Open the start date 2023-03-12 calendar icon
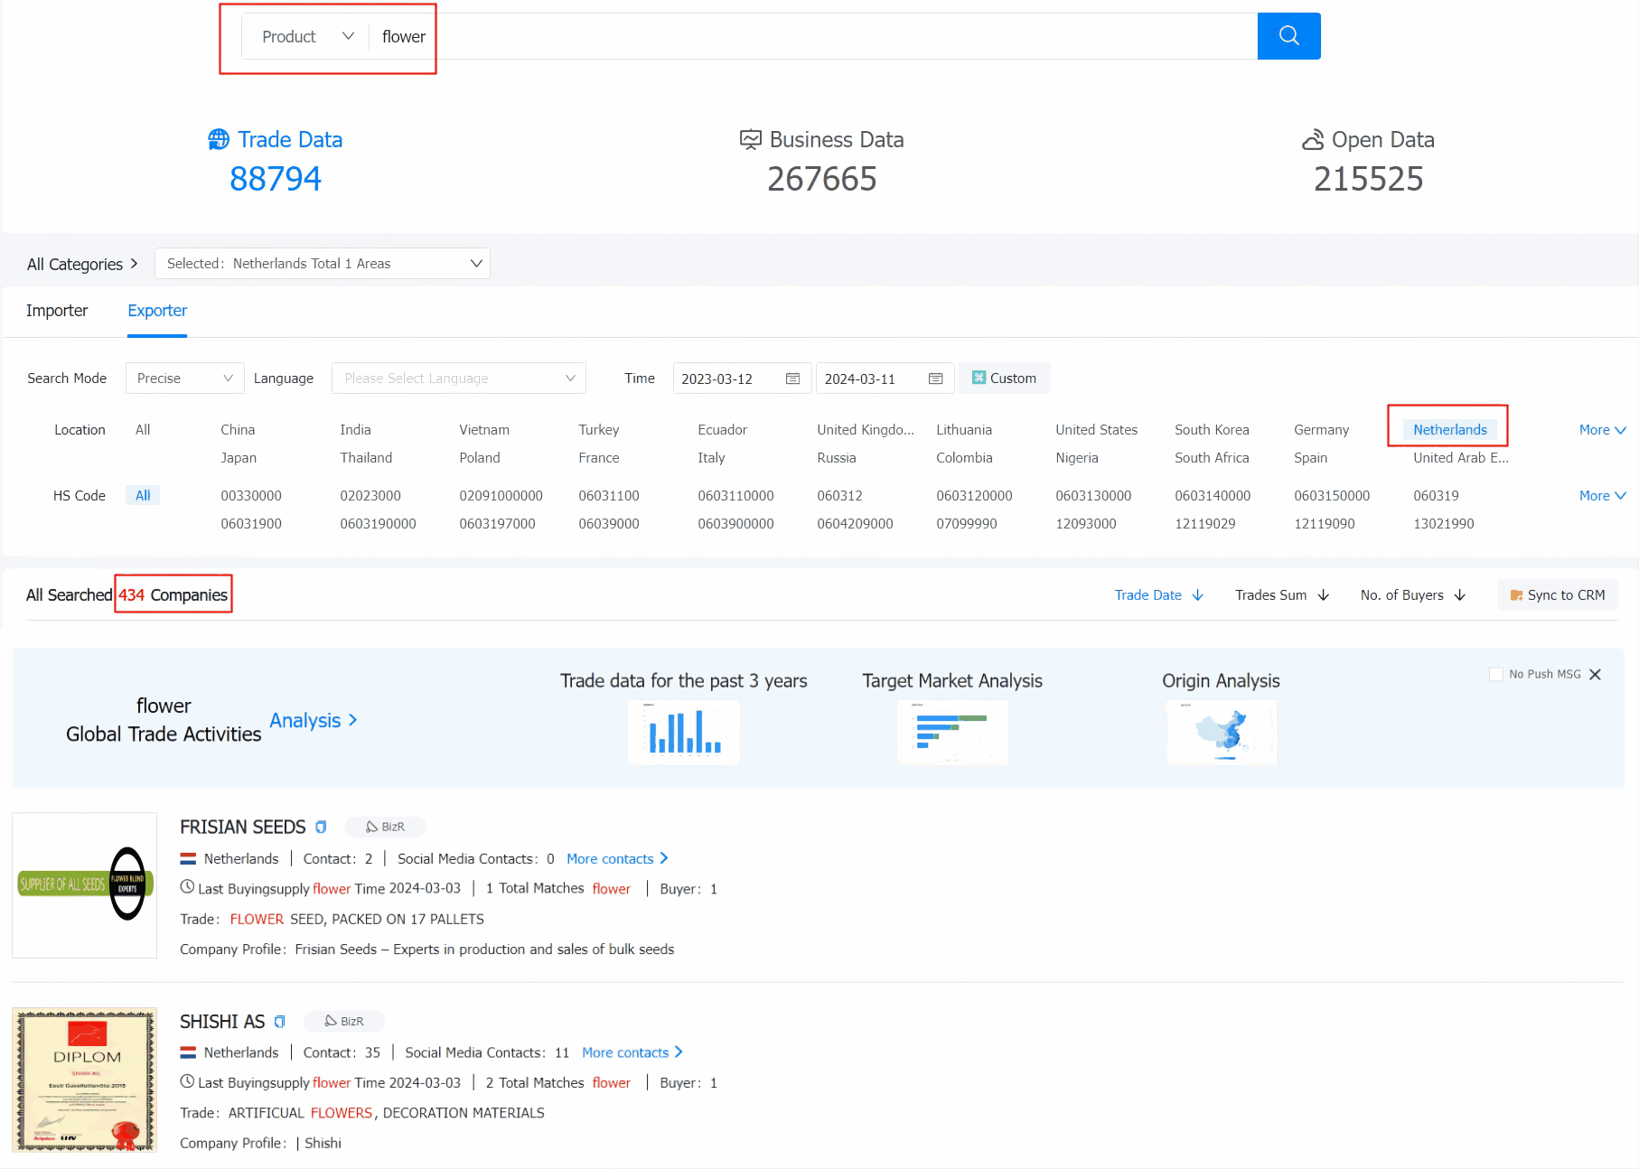The height and width of the screenshot is (1169, 1639). point(792,379)
